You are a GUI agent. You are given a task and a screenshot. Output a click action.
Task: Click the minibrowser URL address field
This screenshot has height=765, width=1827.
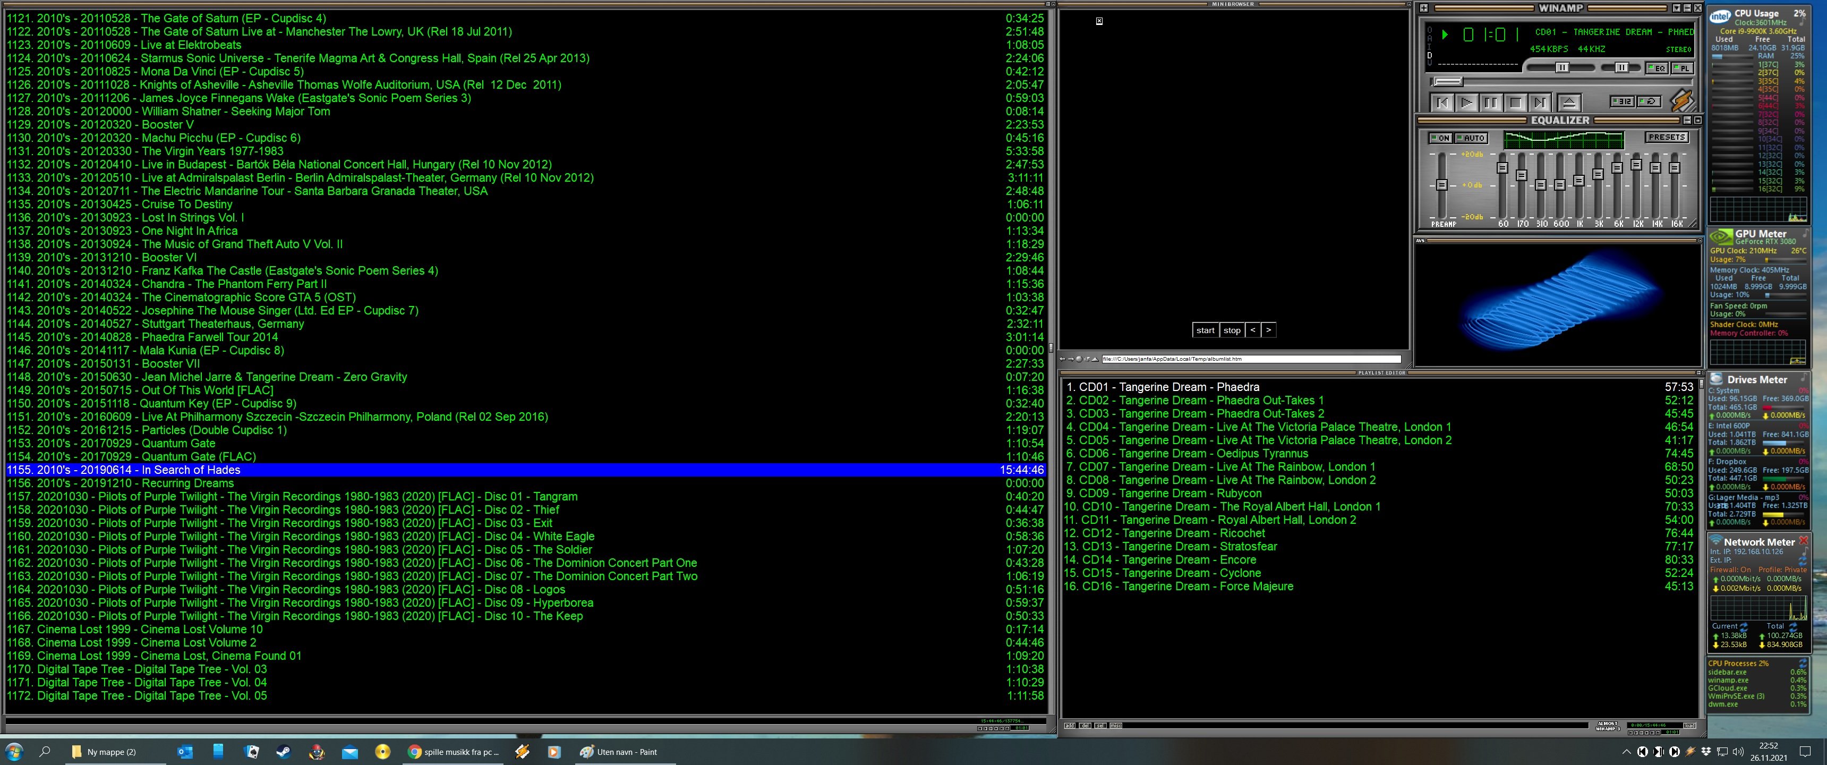click(1251, 359)
